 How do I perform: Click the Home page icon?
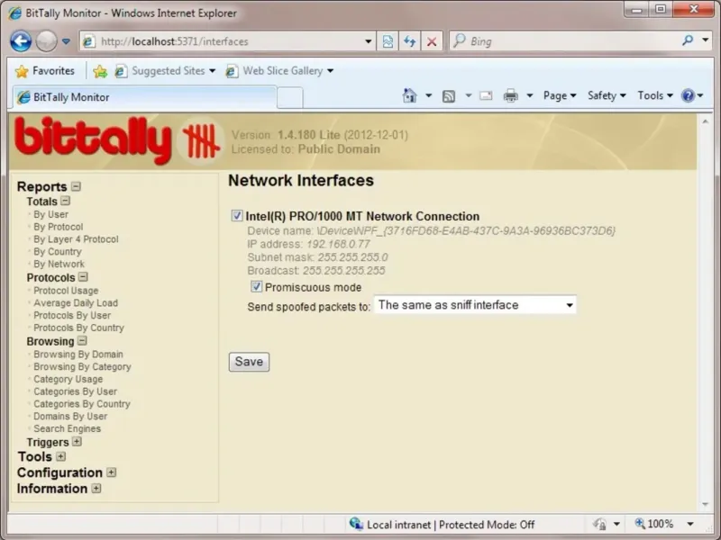click(x=409, y=95)
